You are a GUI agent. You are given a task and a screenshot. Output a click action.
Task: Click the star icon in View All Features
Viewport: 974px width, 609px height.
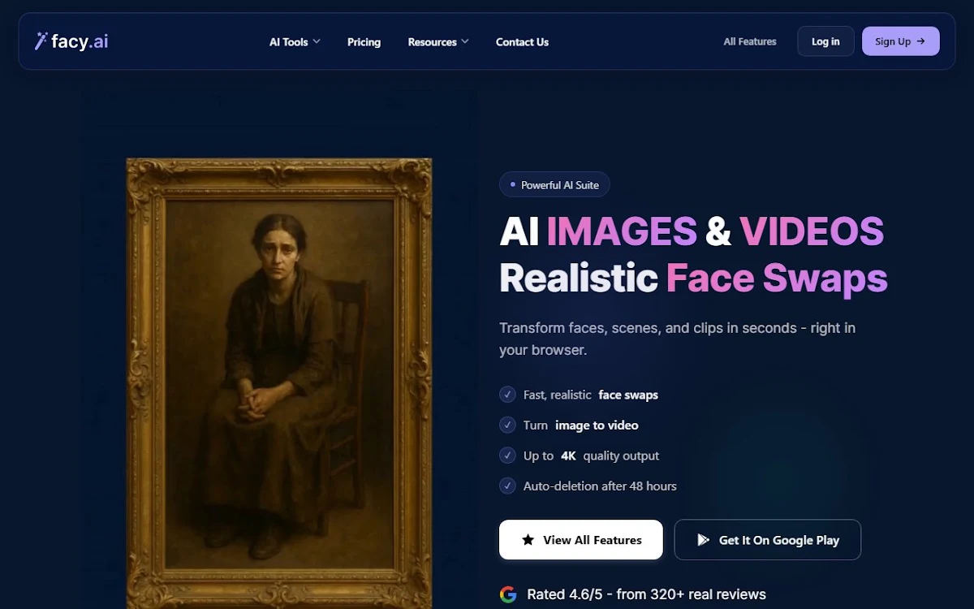click(x=528, y=540)
